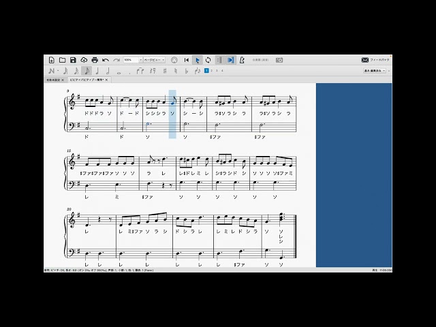Select the eighth note duration
Image resolution: width=436 pixels, height=327 pixels.
(x=87, y=71)
